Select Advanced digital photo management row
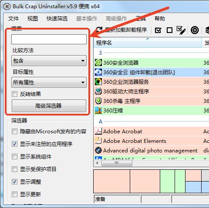The width and height of the screenshot is (209, 208). 152,150
